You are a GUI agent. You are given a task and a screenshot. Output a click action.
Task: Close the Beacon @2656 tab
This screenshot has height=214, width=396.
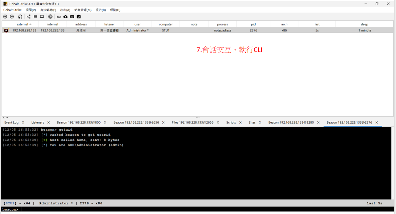[x=163, y=122]
